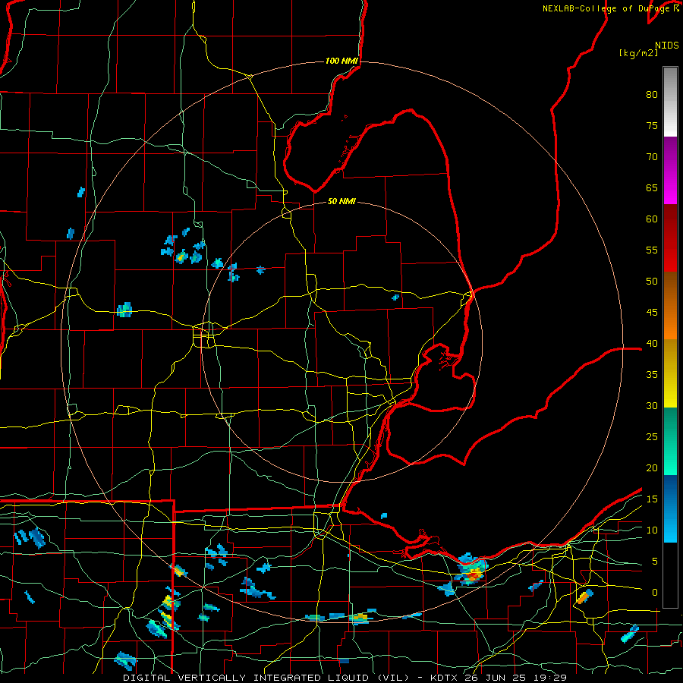Click the yellow segment of the VIL color bar

(670, 375)
